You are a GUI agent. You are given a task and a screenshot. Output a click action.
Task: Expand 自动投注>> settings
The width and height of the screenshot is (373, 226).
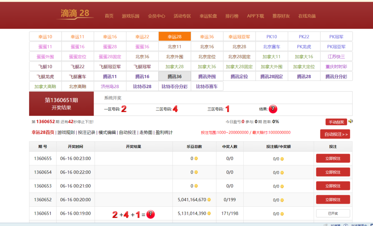coord(335,134)
